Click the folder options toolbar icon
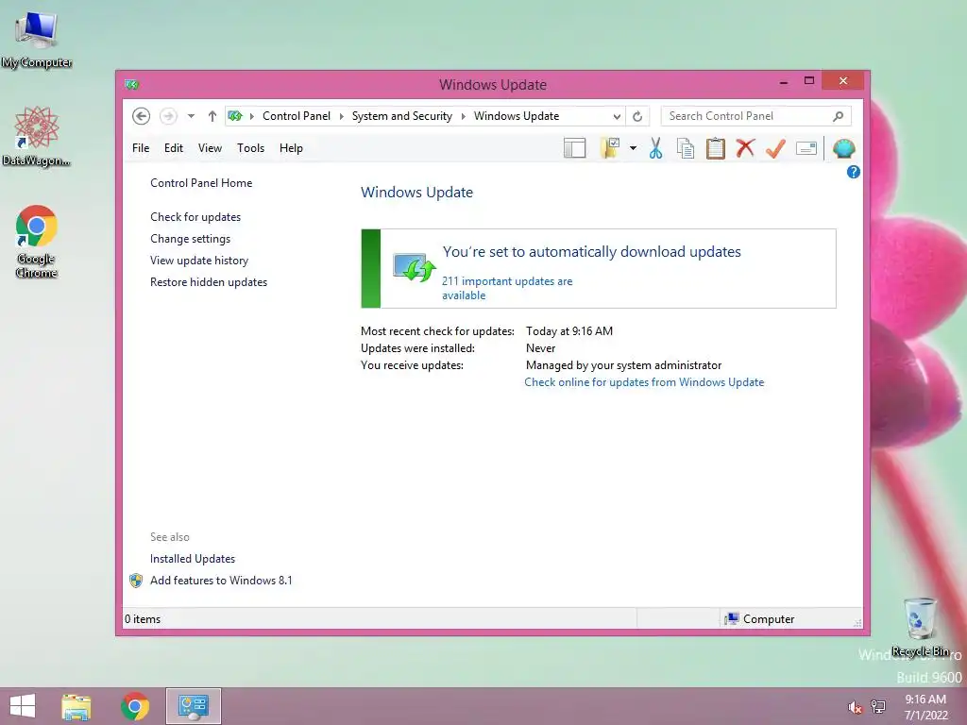Screen dimensions: 967x725 pos(610,148)
